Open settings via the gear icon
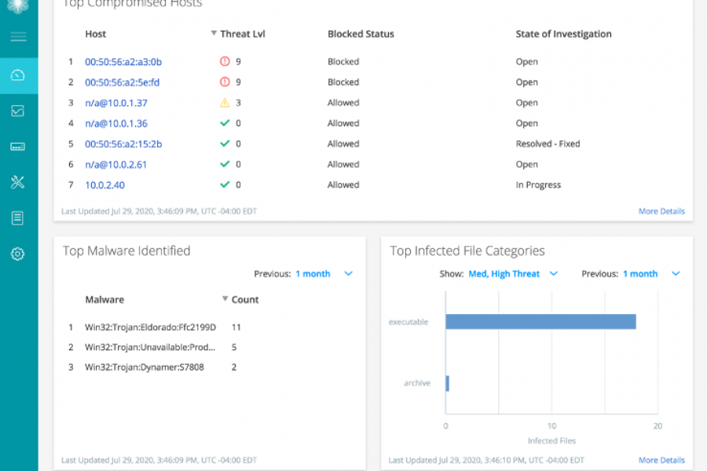This screenshot has width=707, height=471. pos(18,254)
